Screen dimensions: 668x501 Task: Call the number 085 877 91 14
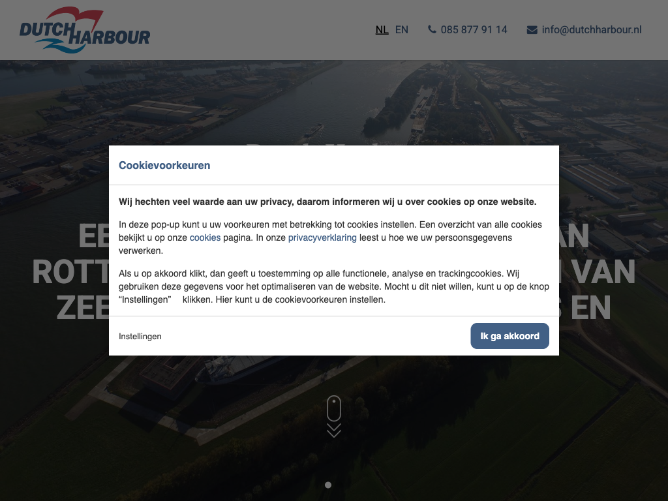click(x=474, y=30)
